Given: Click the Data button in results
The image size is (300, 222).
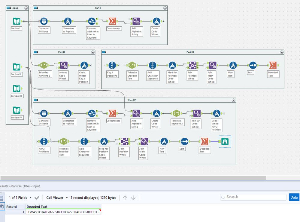Looking at the screenshot, I should click(x=294, y=197).
